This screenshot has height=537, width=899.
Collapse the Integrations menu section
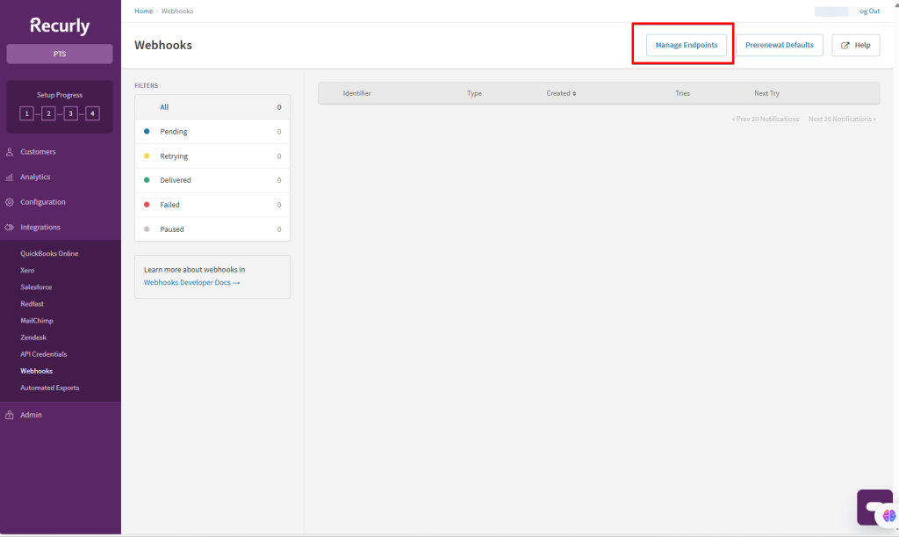pyautogui.click(x=40, y=228)
